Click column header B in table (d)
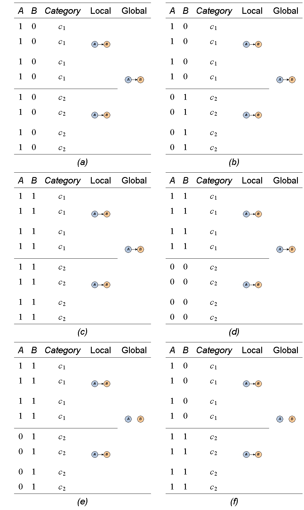The height and width of the screenshot is (510, 304). pos(185,181)
